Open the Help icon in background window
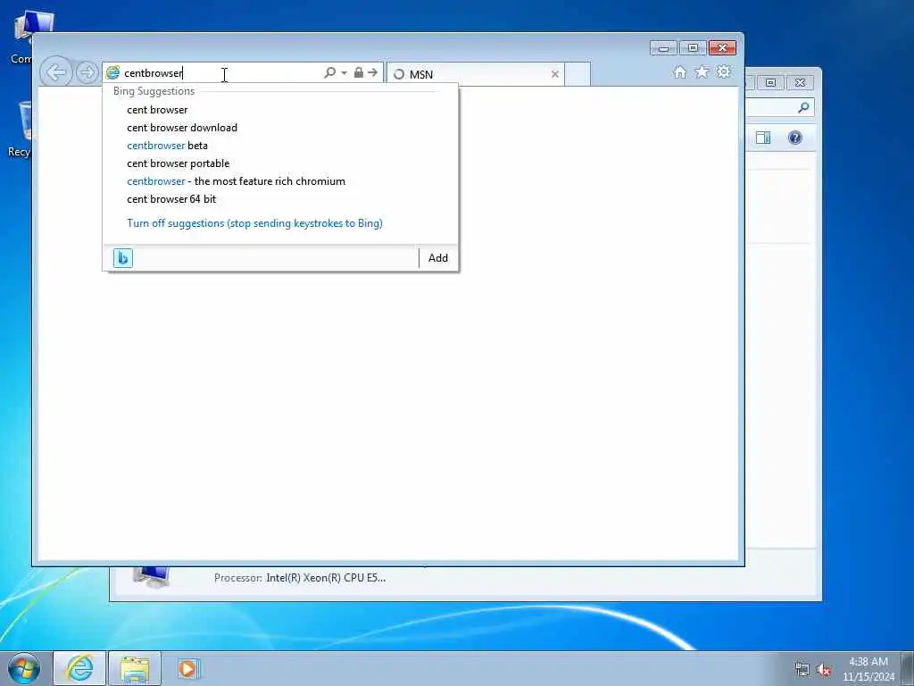Screen dimensions: 914x686 [795, 138]
